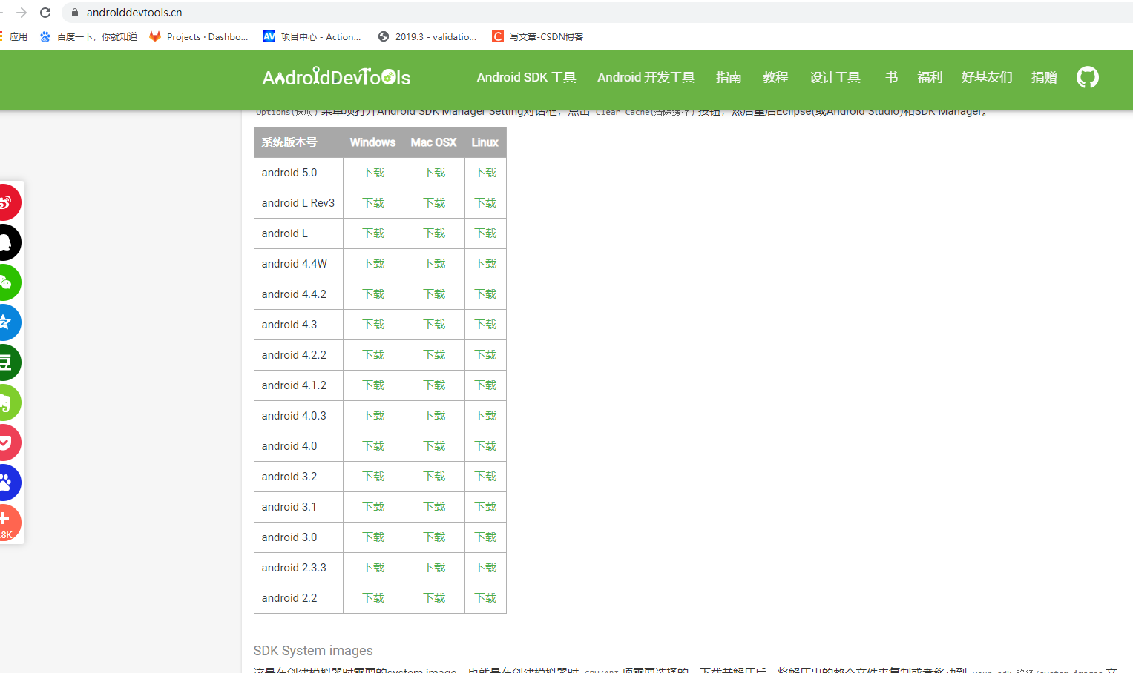The height and width of the screenshot is (673, 1133).
Task: Select the android L Rev3 row label
Action: click(x=298, y=203)
